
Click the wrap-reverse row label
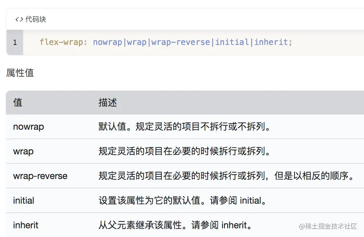pyautogui.click(x=40, y=176)
